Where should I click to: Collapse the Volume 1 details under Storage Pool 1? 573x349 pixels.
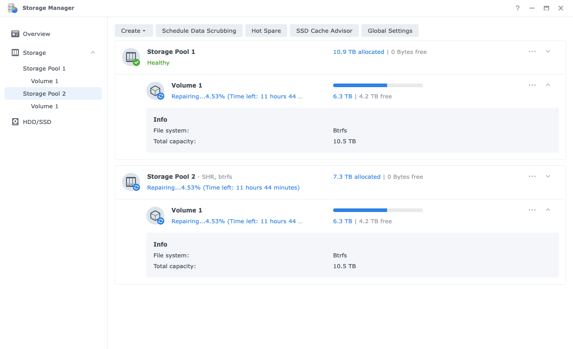click(x=548, y=85)
